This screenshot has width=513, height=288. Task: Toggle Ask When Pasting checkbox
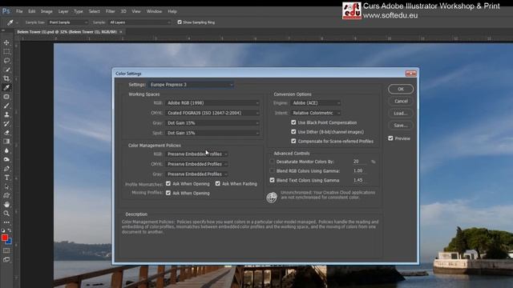pyautogui.click(x=218, y=183)
